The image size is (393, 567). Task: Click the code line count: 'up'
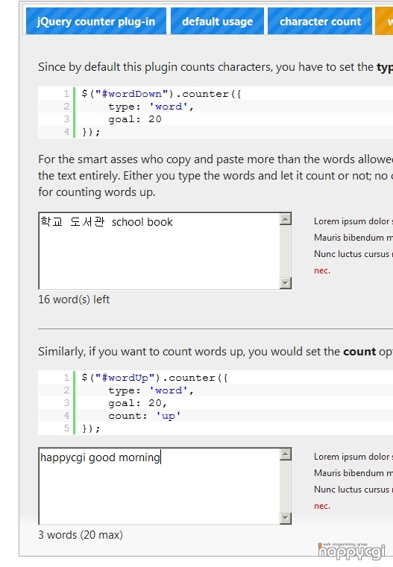(145, 416)
